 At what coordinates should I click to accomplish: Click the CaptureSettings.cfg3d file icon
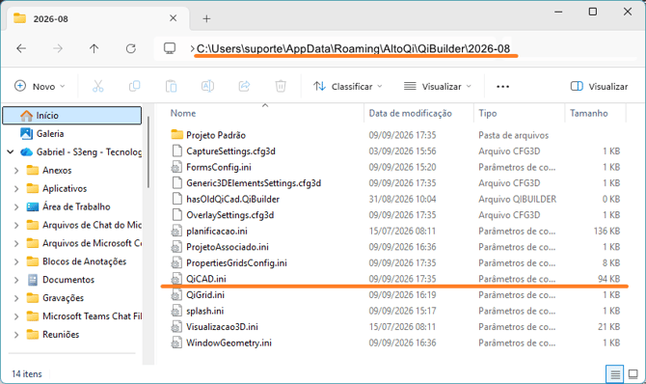(x=176, y=151)
